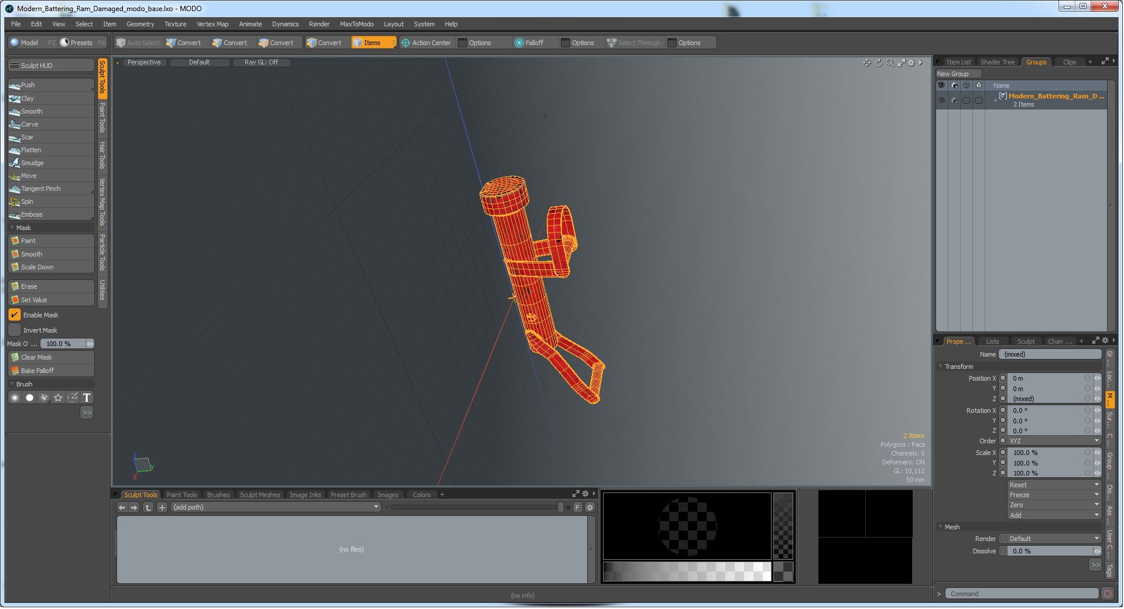Select the star-shaped brush tip icon
This screenshot has height=609, width=1124.
tap(58, 398)
